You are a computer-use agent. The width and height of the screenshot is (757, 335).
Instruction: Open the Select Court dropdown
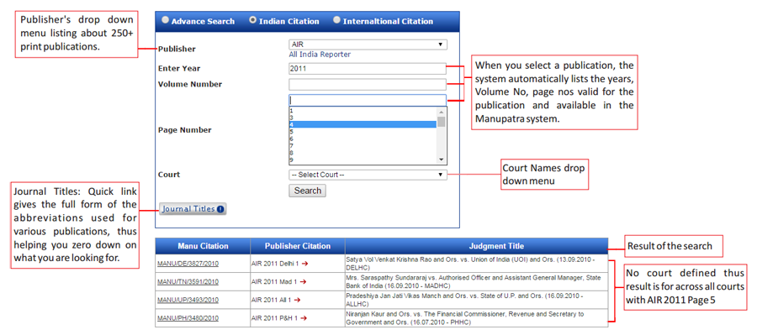point(368,175)
